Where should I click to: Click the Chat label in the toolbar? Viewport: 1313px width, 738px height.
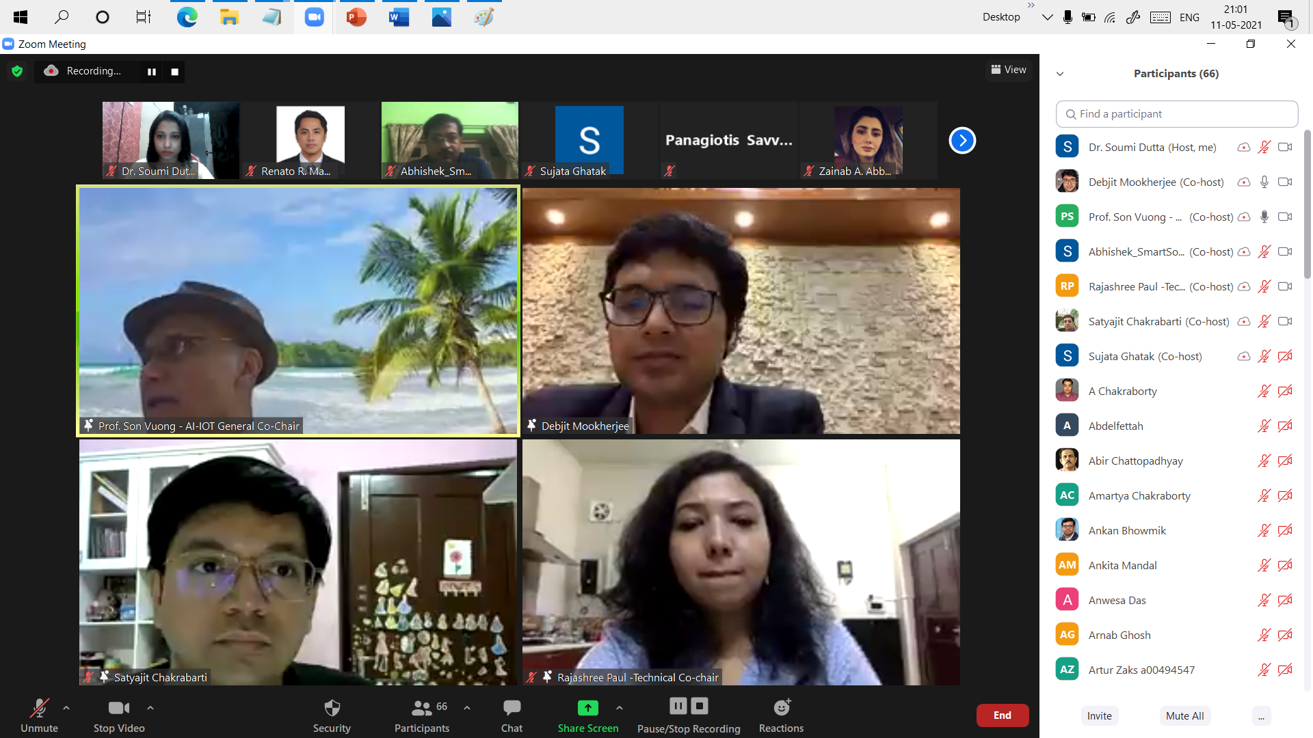point(512,728)
